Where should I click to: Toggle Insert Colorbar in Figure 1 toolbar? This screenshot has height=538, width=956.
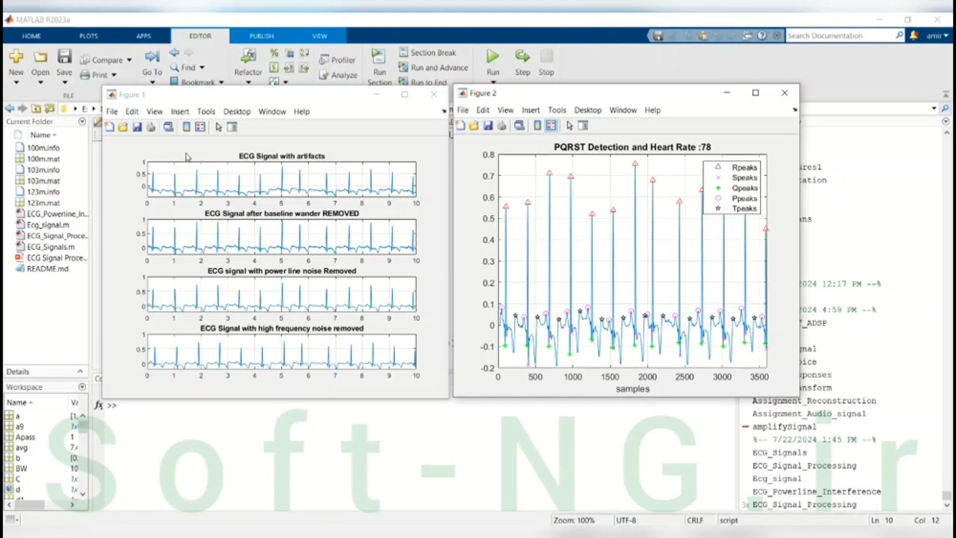click(x=186, y=127)
